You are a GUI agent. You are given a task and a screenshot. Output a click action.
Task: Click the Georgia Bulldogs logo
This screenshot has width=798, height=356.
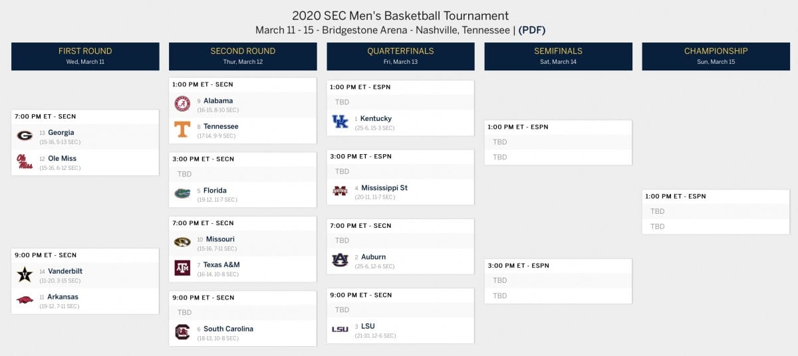coord(25,135)
